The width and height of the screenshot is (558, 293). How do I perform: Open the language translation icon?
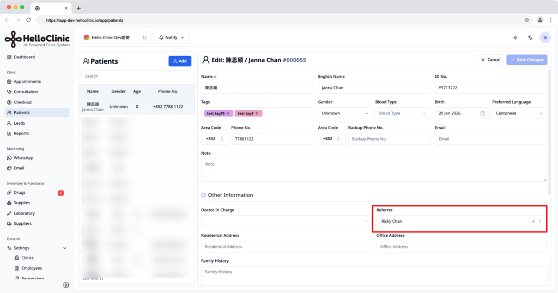(x=530, y=38)
